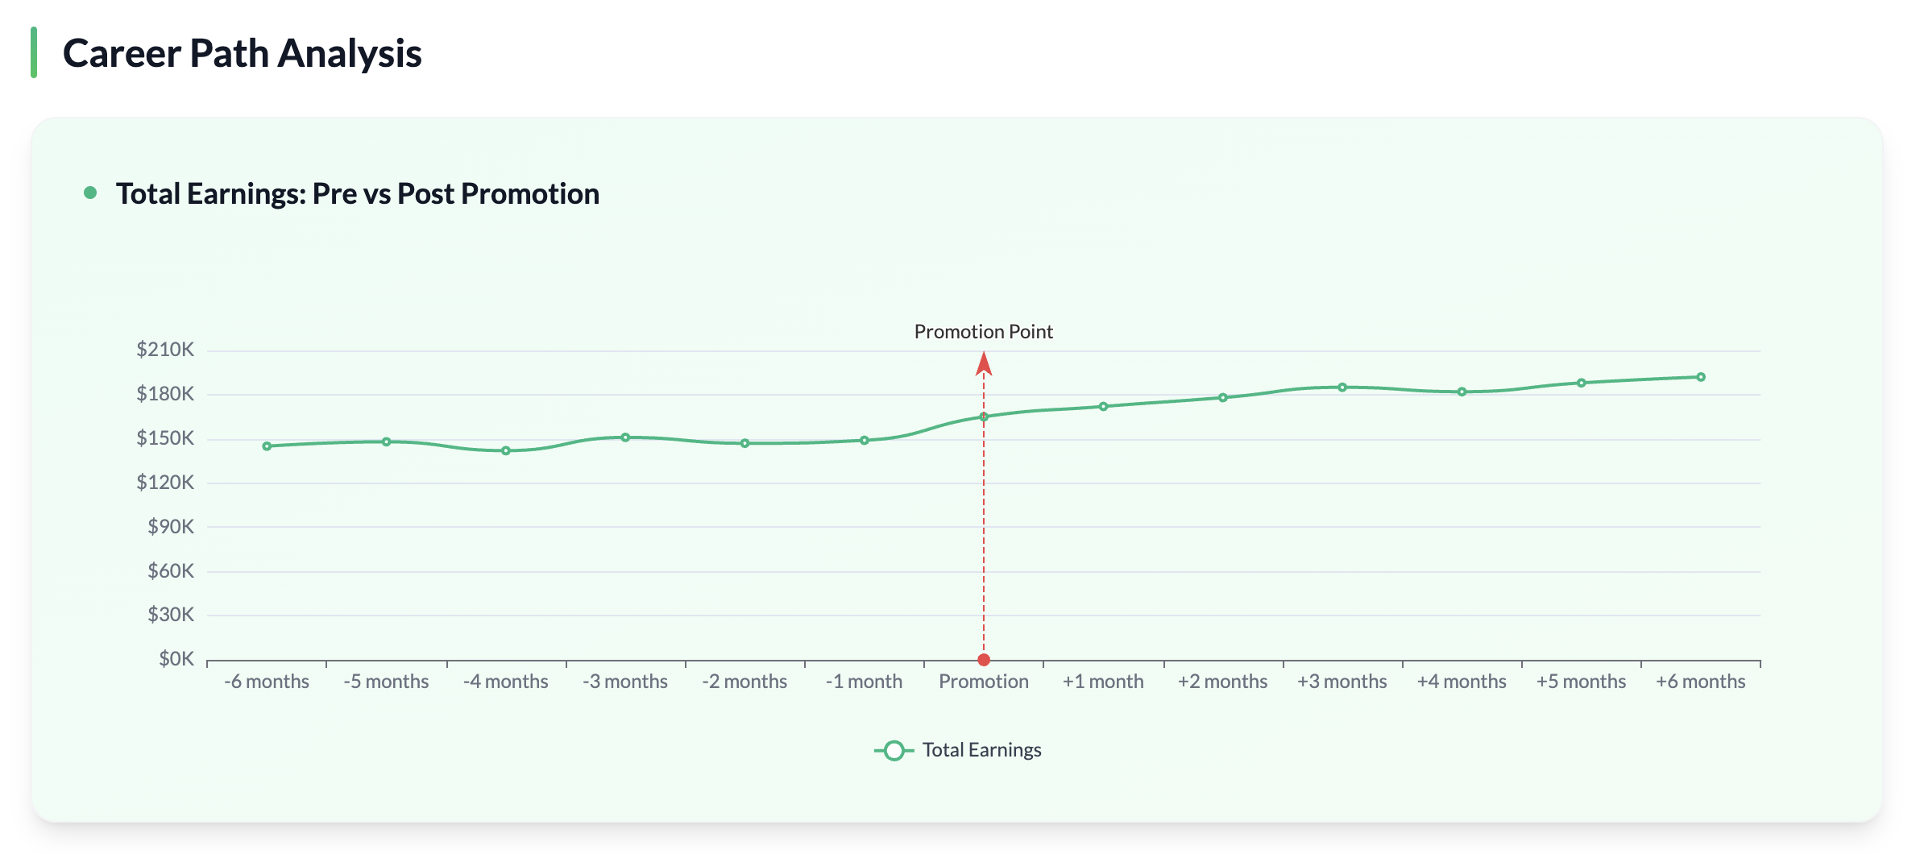
Task: Click the red Promotion marker dot on axis
Action: [984, 660]
